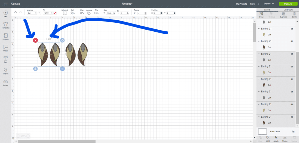Click the red delete handle on the selection
The image size is (299, 143).
(35, 40)
